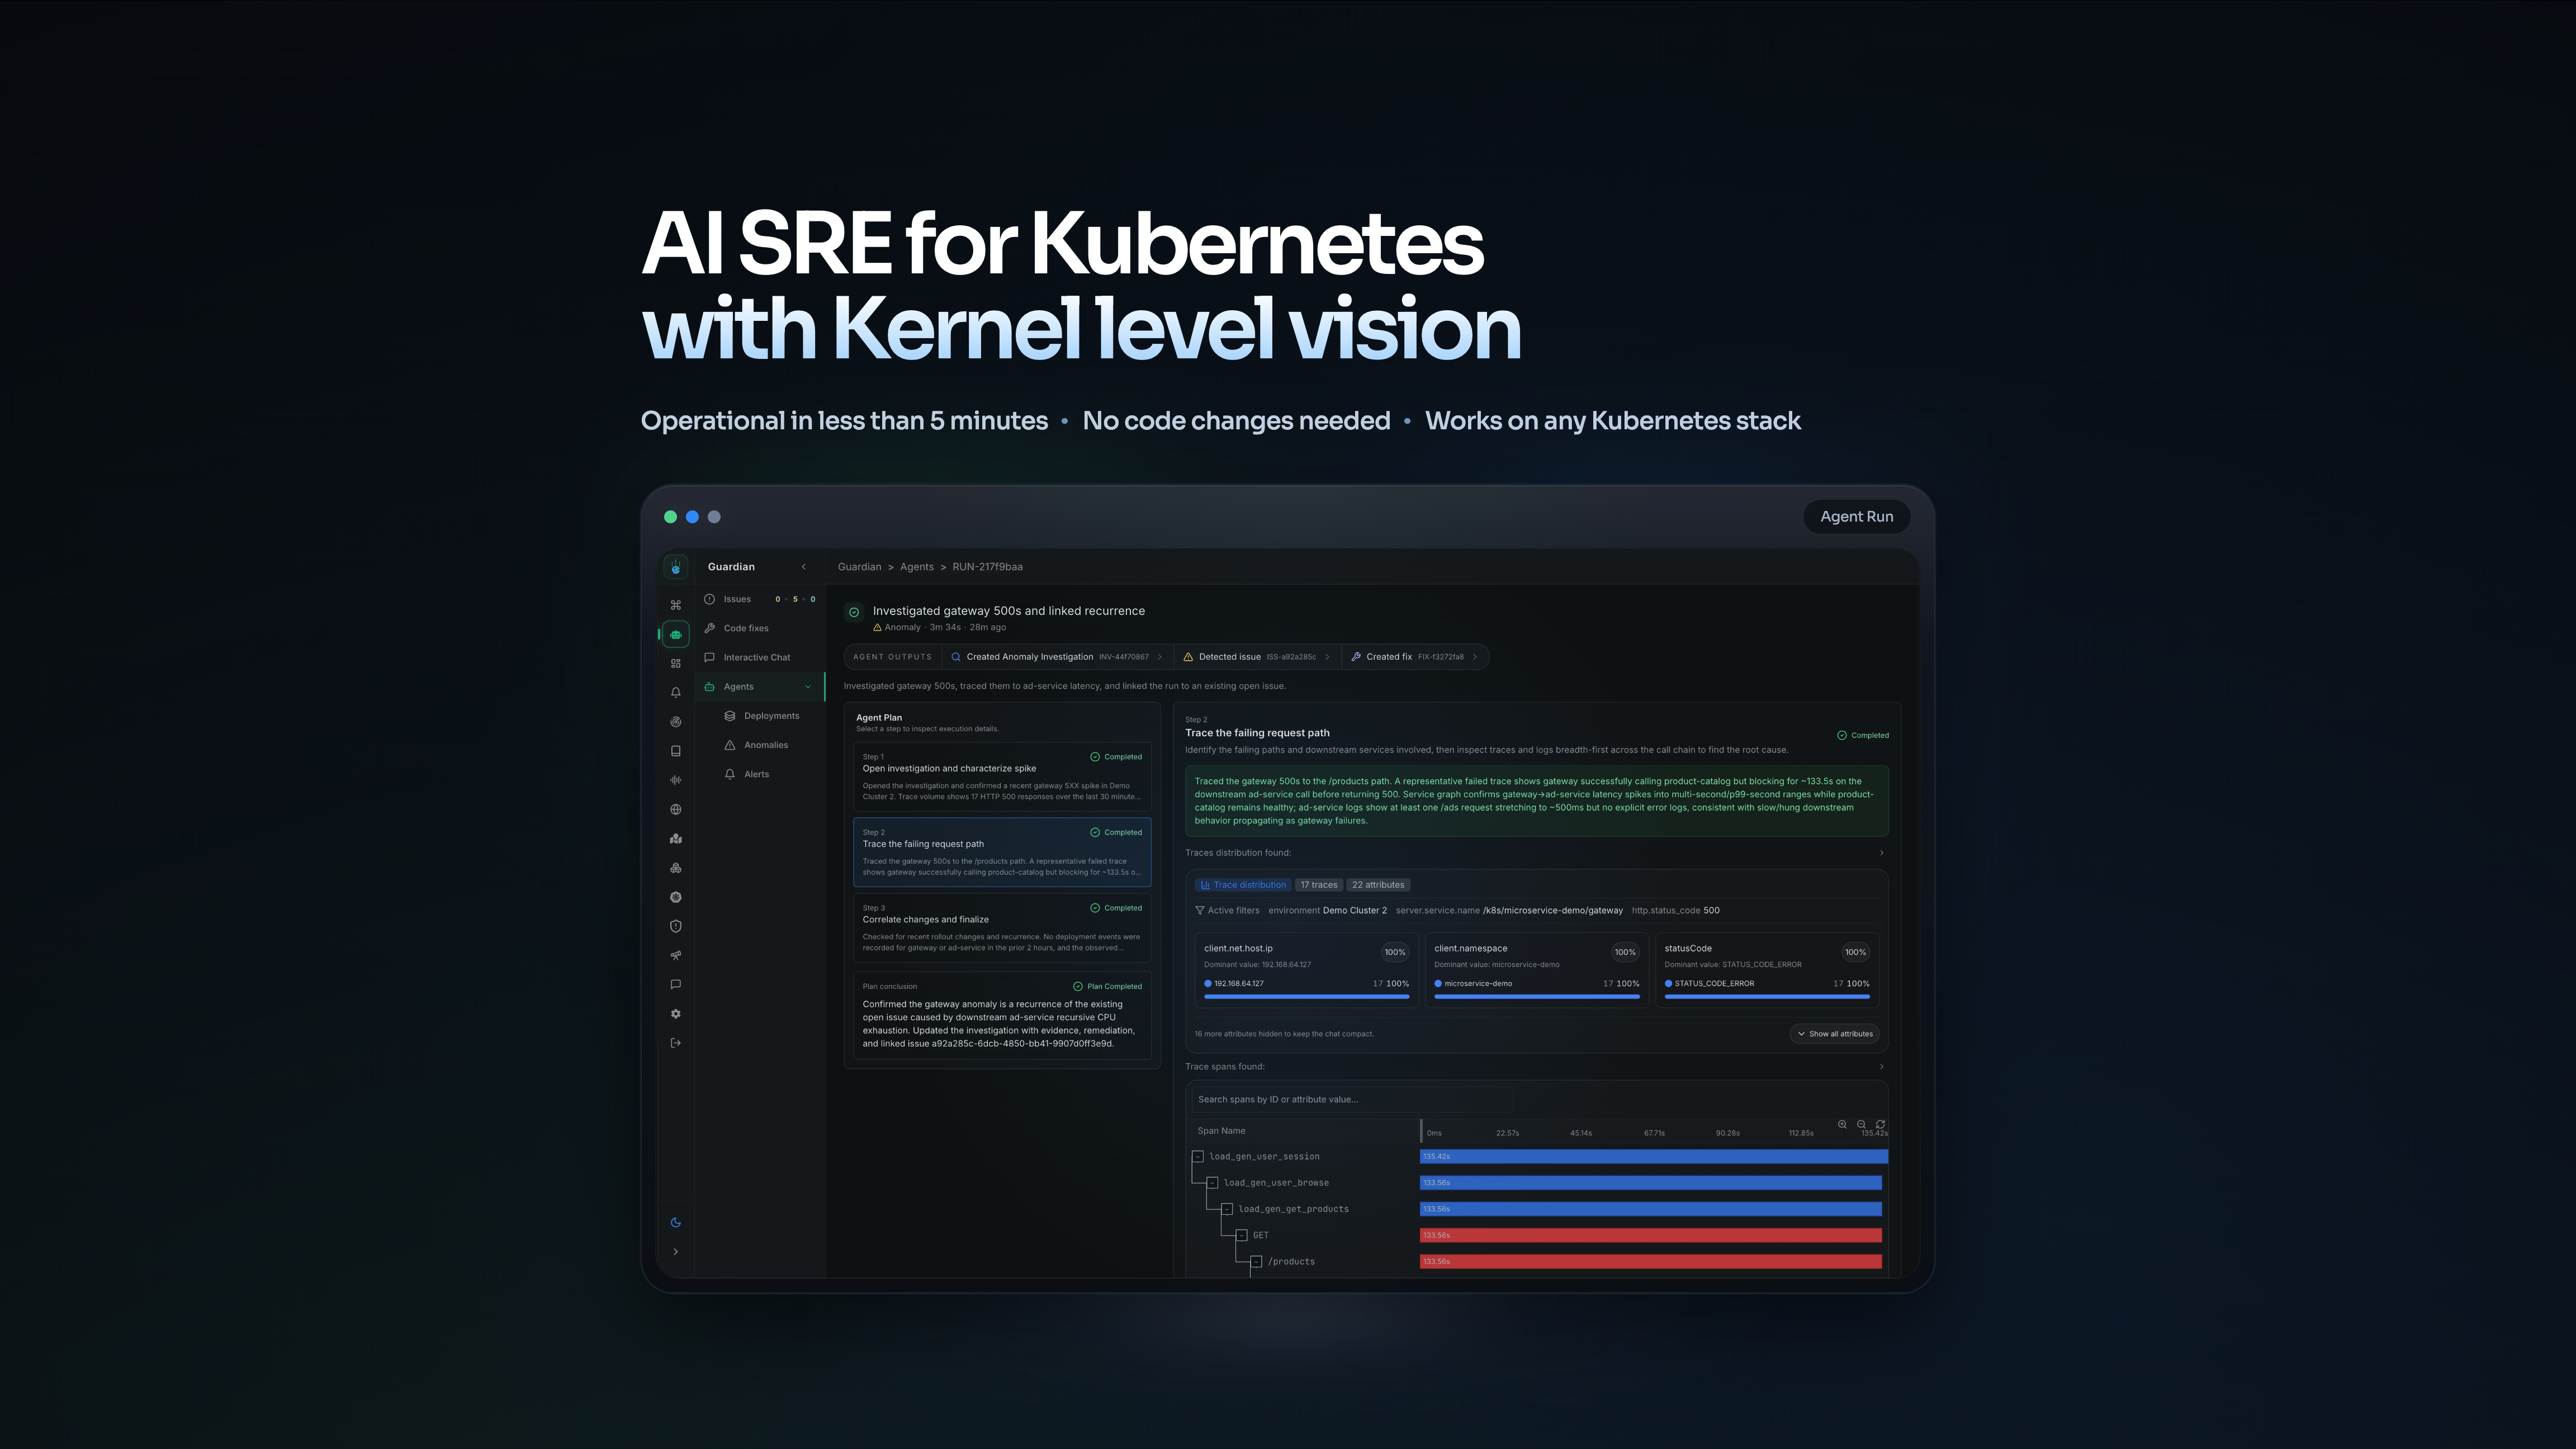Toggle dark mode with the moon icon
Viewport: 2576px width, 1449px height.
[x=676, y=1222]
